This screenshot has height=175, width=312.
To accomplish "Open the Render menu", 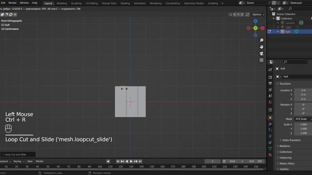I will pos(12,3).
